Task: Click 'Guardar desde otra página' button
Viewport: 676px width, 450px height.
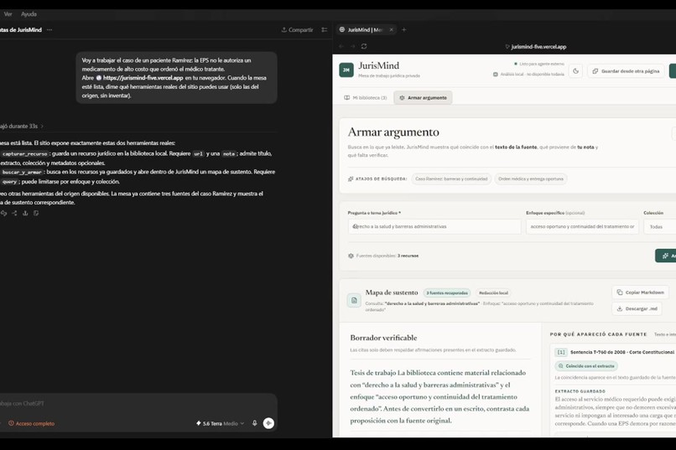Action: click(x=626, y=71)
